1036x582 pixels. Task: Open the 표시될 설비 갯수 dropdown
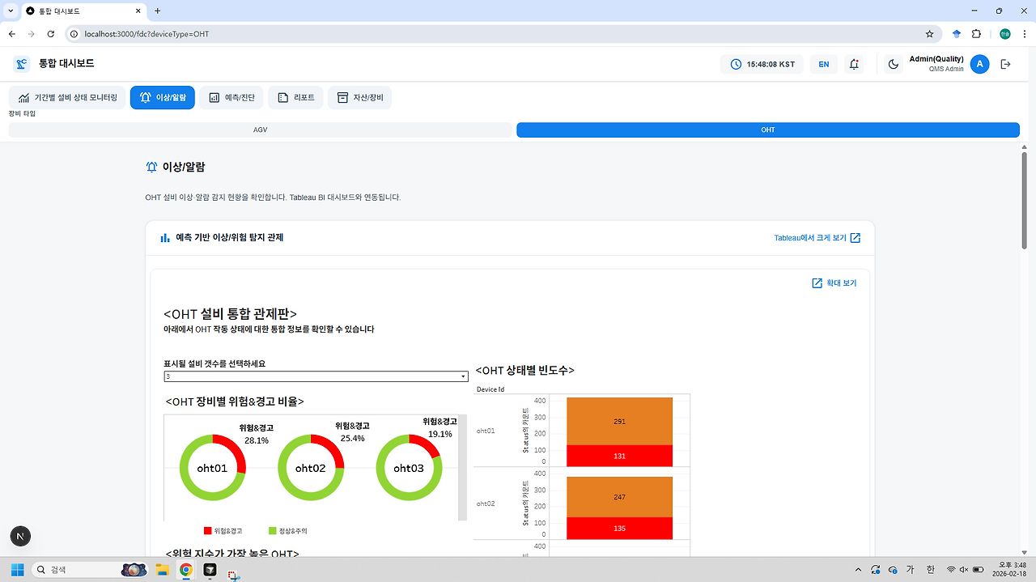point(316,376)
